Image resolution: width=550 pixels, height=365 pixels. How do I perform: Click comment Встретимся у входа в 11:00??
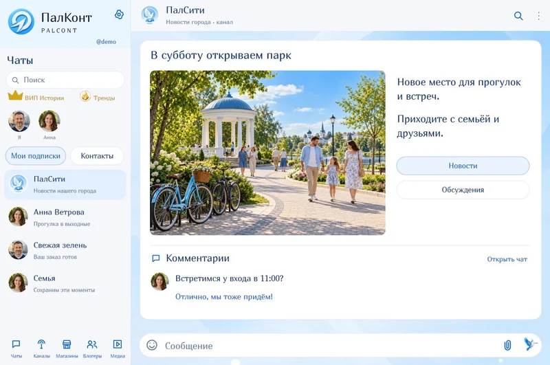(x=230, y=278)
